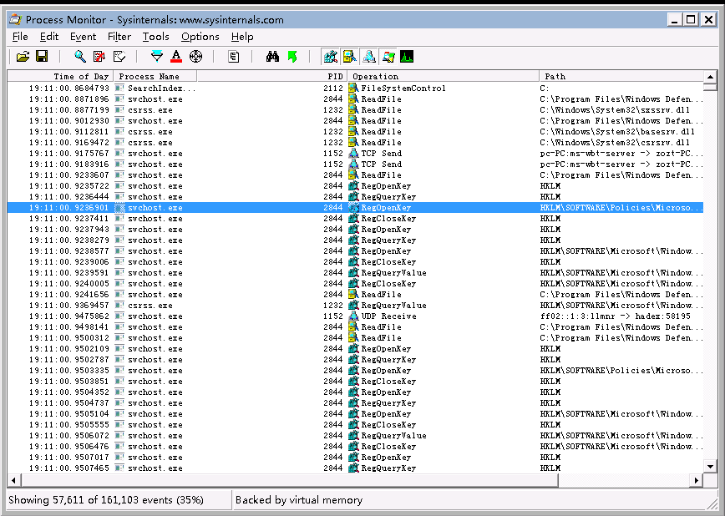Toggle Show Registry Activity toolbar button

pyautogui.click(x=330, y=57)
